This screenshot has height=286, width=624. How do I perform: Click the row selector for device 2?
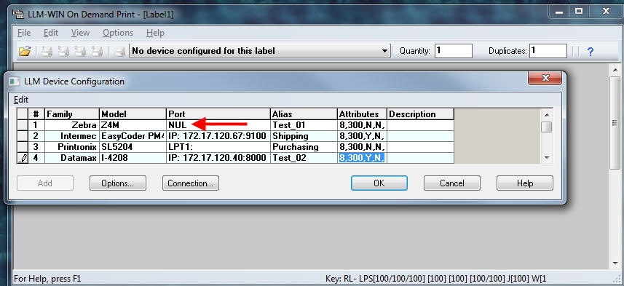(x=23, y=136)
